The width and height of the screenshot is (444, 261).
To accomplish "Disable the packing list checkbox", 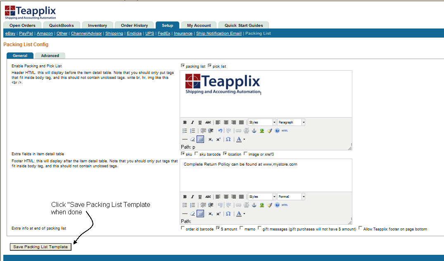I will (183, 66).
